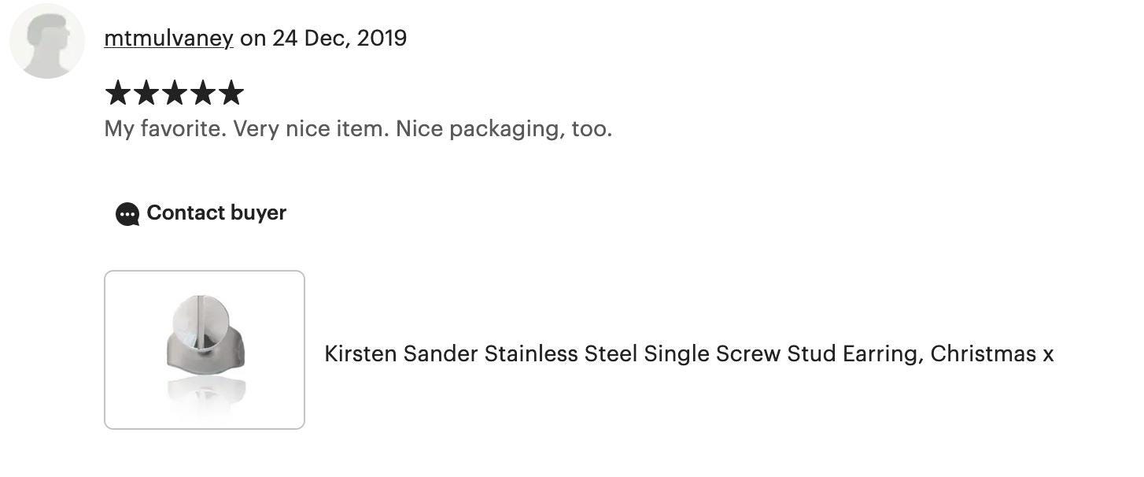Click the earring reflection at the thumbnail bottom
This screenshot has width=1144, height=477.
coord(206,394)
